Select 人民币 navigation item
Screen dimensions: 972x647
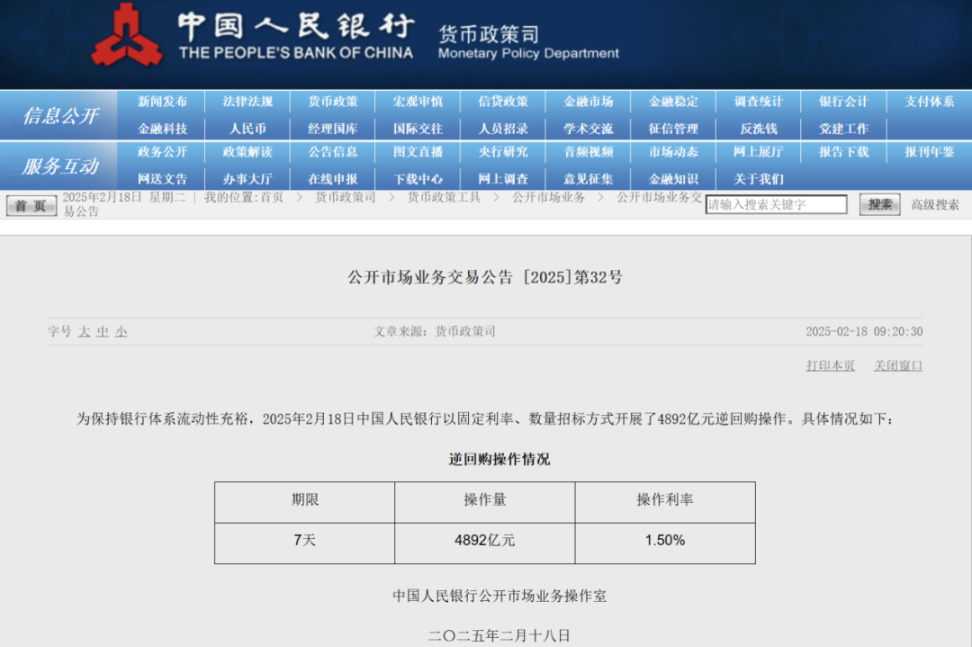(x=247, y=129)
